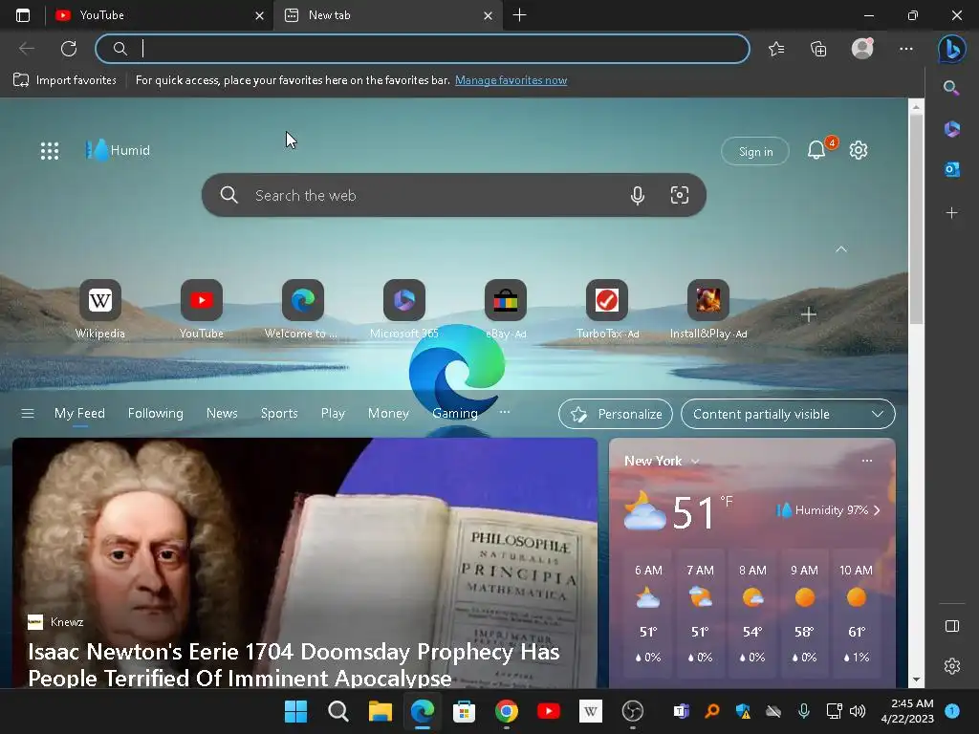The image size is (979, 734).
Task: Open a new browser tab with plus
Action: (519, 15)
